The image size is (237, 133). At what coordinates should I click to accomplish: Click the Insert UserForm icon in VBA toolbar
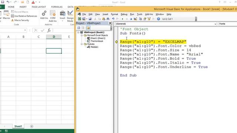pyautogui.click(x=84, y=19)
